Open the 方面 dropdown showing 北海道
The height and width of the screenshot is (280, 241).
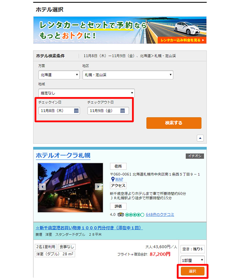tap(59, 75)
